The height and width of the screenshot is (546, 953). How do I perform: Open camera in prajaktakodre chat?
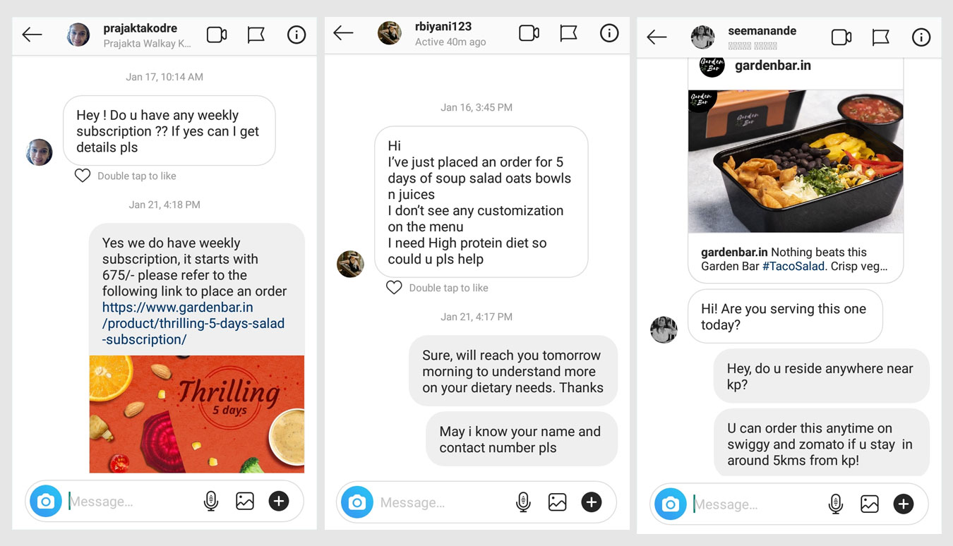pos(46,502)
